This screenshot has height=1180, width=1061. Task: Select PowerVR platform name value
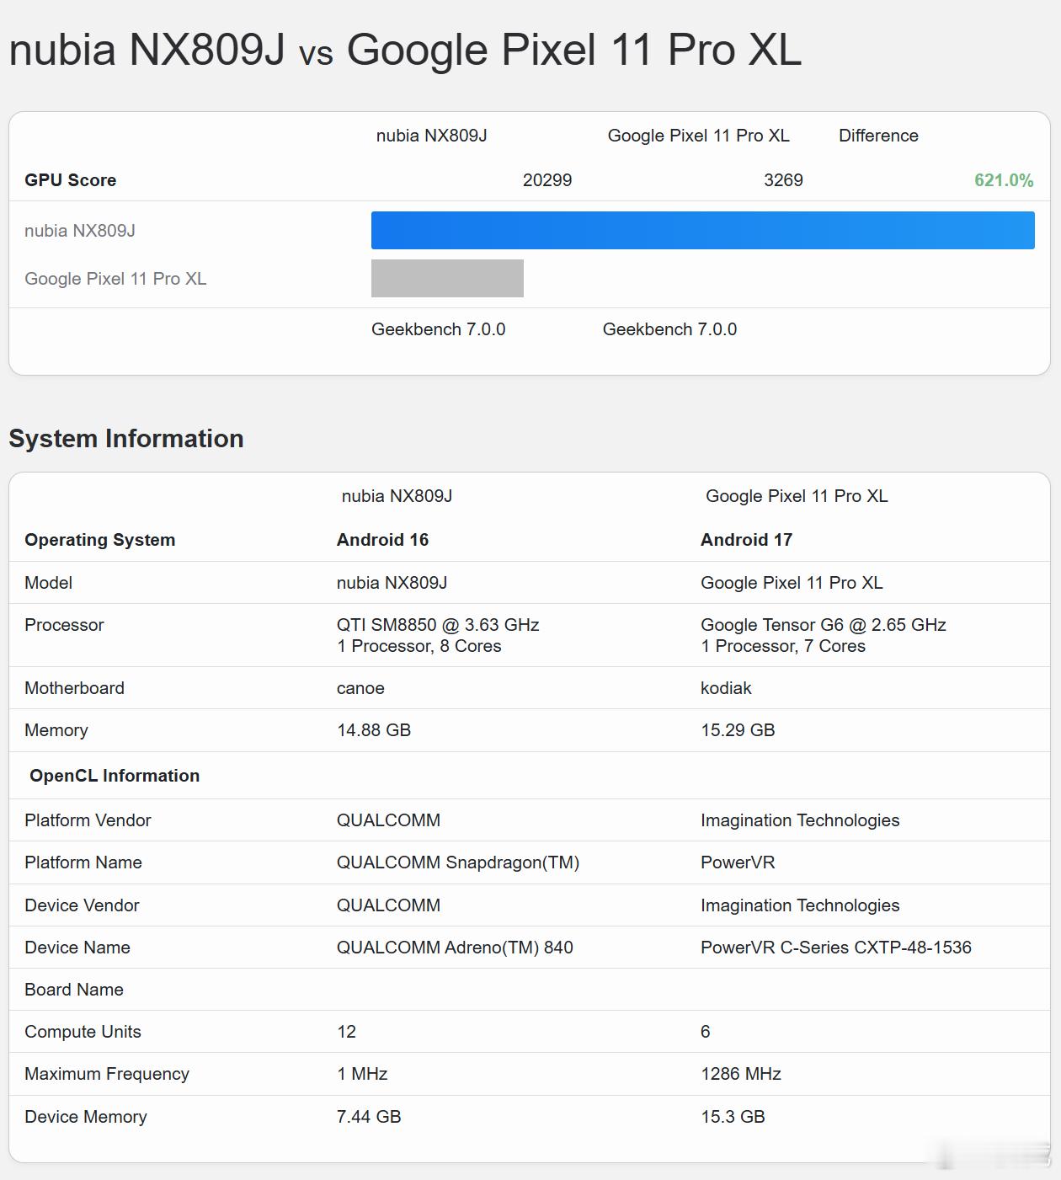click(x=738, y=862)
